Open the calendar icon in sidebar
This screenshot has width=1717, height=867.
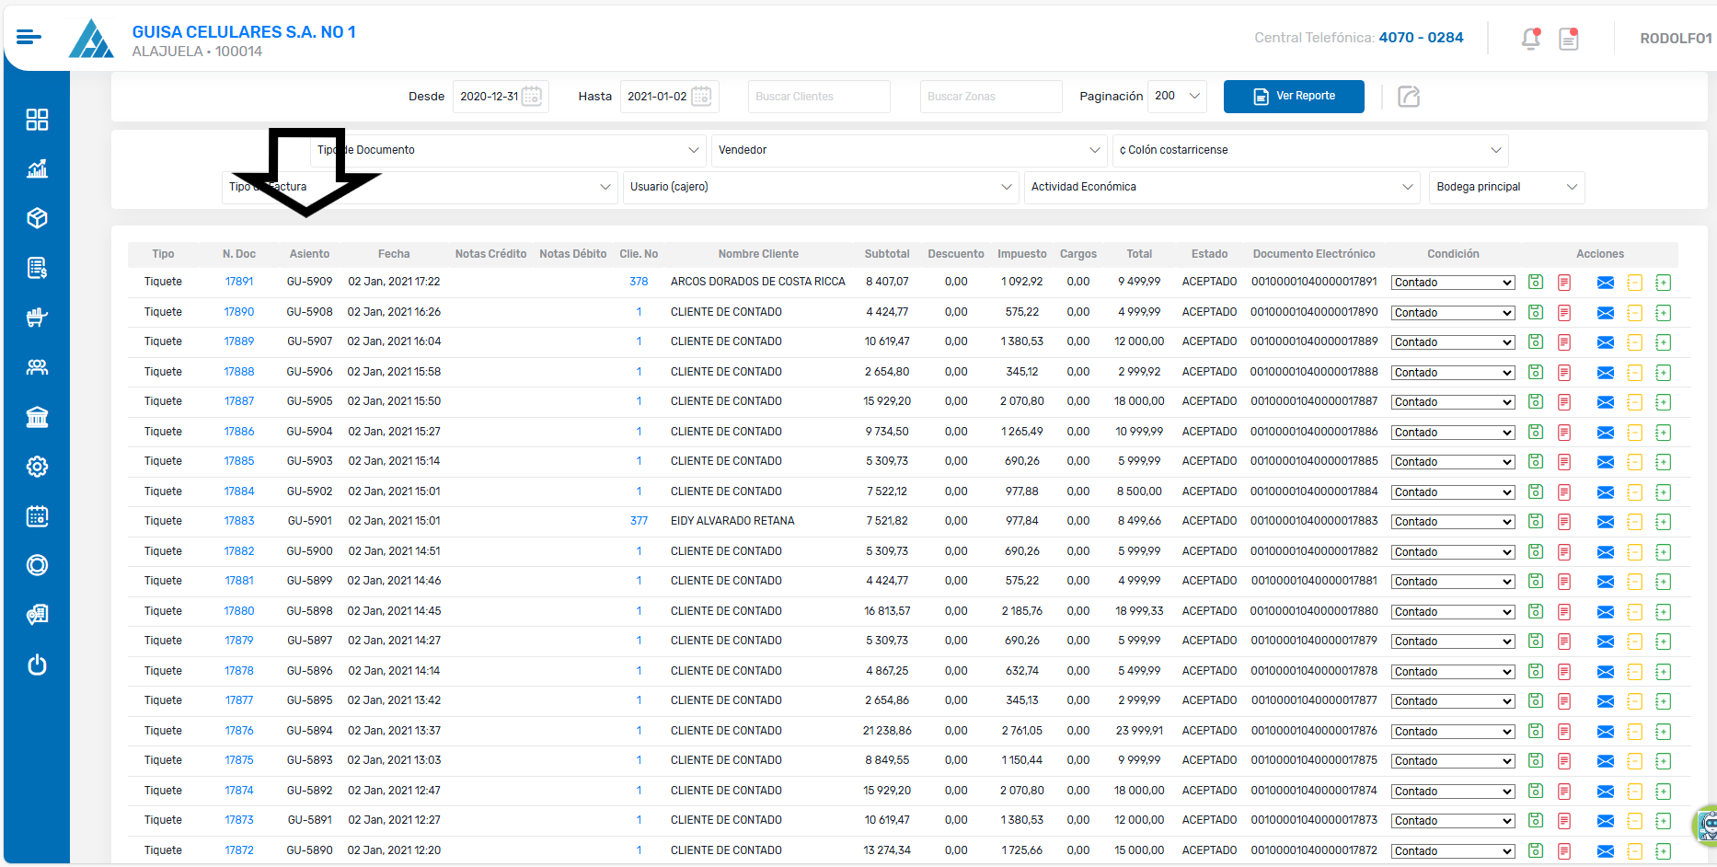37,516
